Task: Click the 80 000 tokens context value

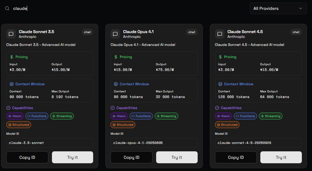Action: point(128,97)
